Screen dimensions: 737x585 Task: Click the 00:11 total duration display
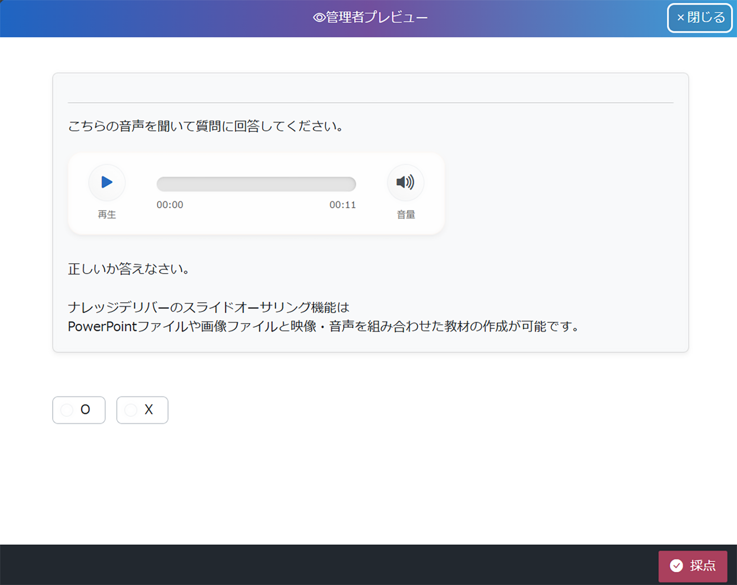342,205
